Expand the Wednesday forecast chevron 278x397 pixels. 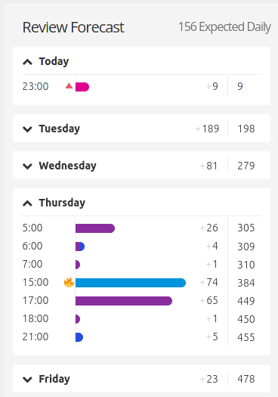(x=27, y=166)
